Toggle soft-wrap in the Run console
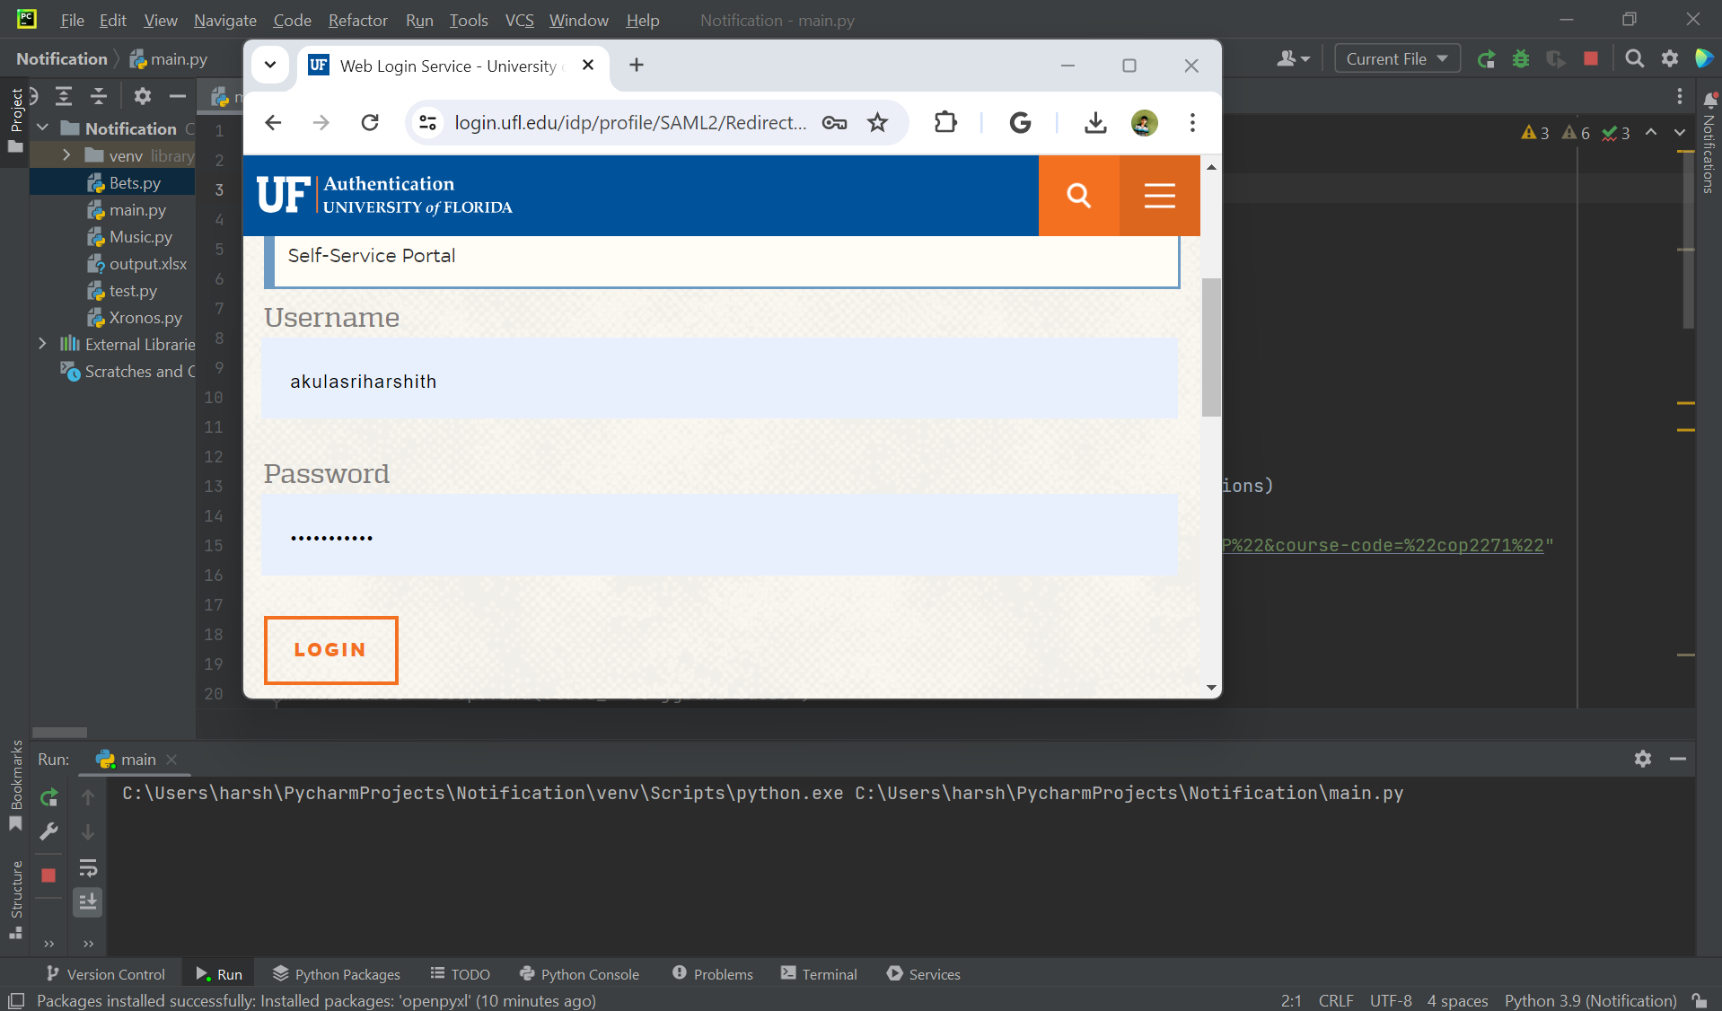 [x=88, y=868]
